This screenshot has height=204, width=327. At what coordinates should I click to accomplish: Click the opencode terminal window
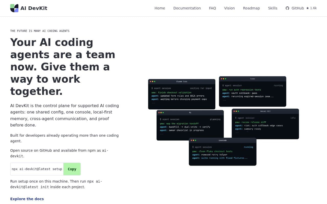pyautogui.click(x=223, y=152)
